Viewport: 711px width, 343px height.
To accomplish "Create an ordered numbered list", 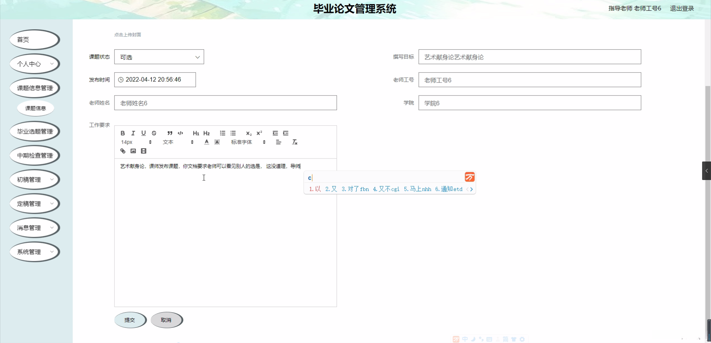I will point(223,133).
